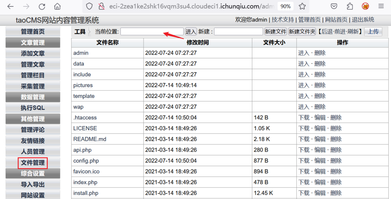Click the 文件名称 column header

[107, 43]
